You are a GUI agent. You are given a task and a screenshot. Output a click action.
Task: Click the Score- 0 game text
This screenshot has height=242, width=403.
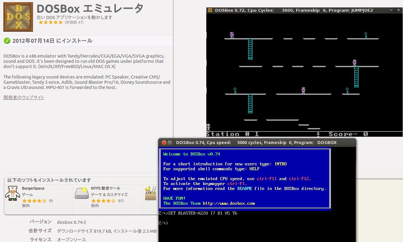[348, 134]
